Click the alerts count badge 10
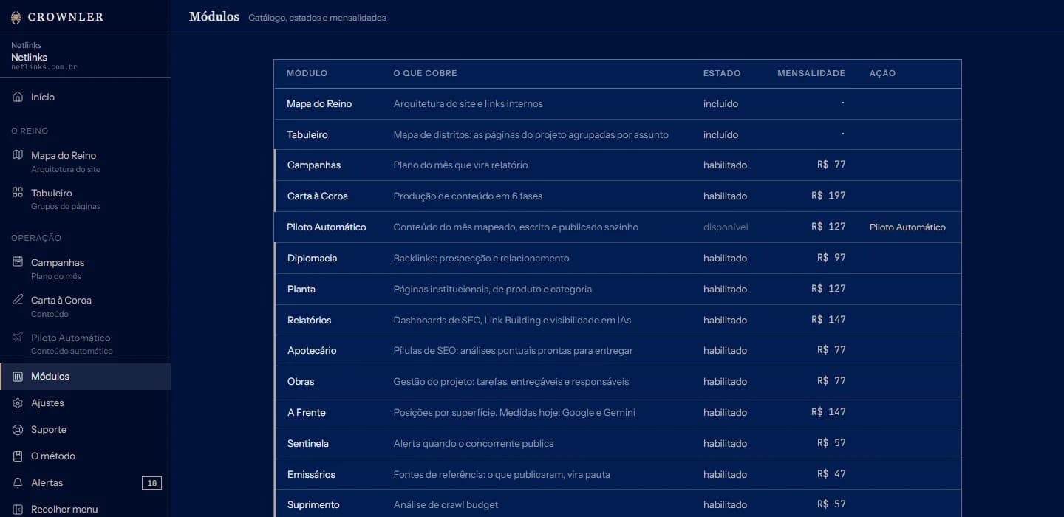 151,483
